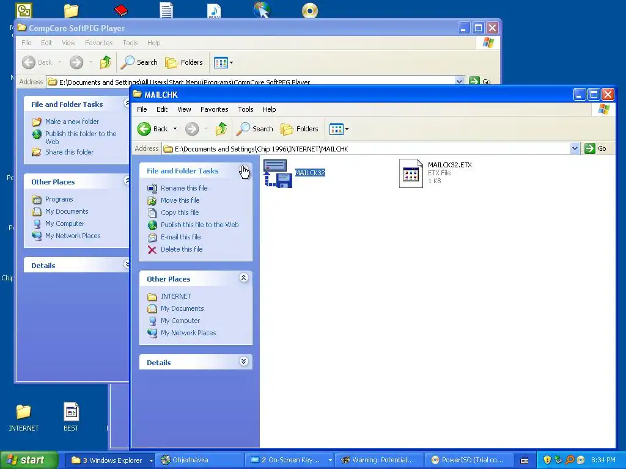Open Favorites menu in CompCore window
Viewport: 626px width, 469px height.
click(x=98, y=43)
